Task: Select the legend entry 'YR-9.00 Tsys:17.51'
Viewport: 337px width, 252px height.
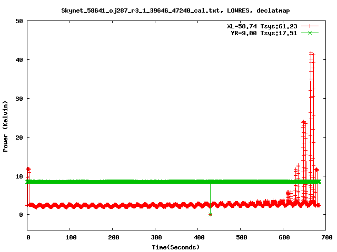Action: tap(264, 33)
